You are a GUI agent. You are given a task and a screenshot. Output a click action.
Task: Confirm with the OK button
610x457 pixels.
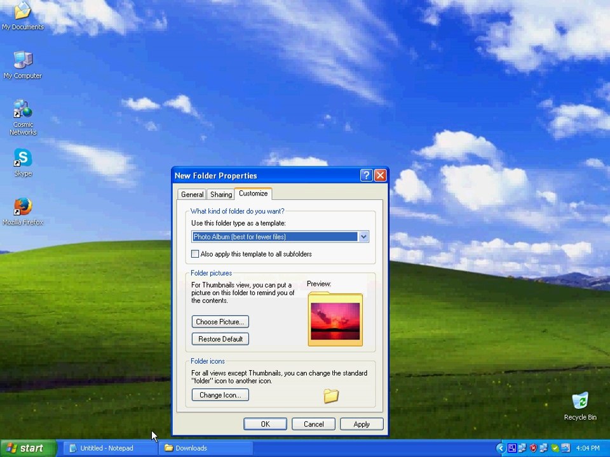tap(266, 424)
